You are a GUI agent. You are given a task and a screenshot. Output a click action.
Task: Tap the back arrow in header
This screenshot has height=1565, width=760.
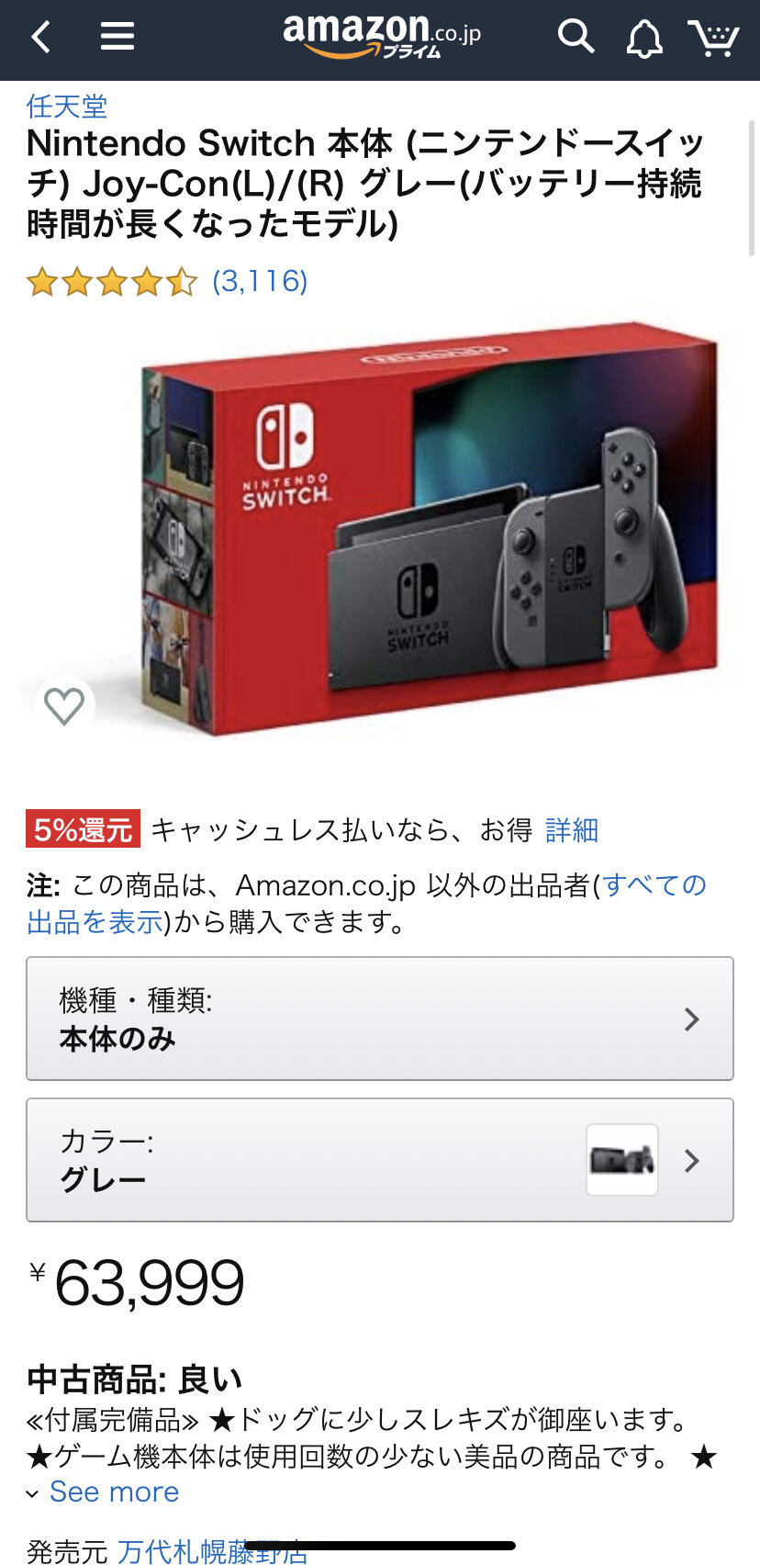pos(40,38)
